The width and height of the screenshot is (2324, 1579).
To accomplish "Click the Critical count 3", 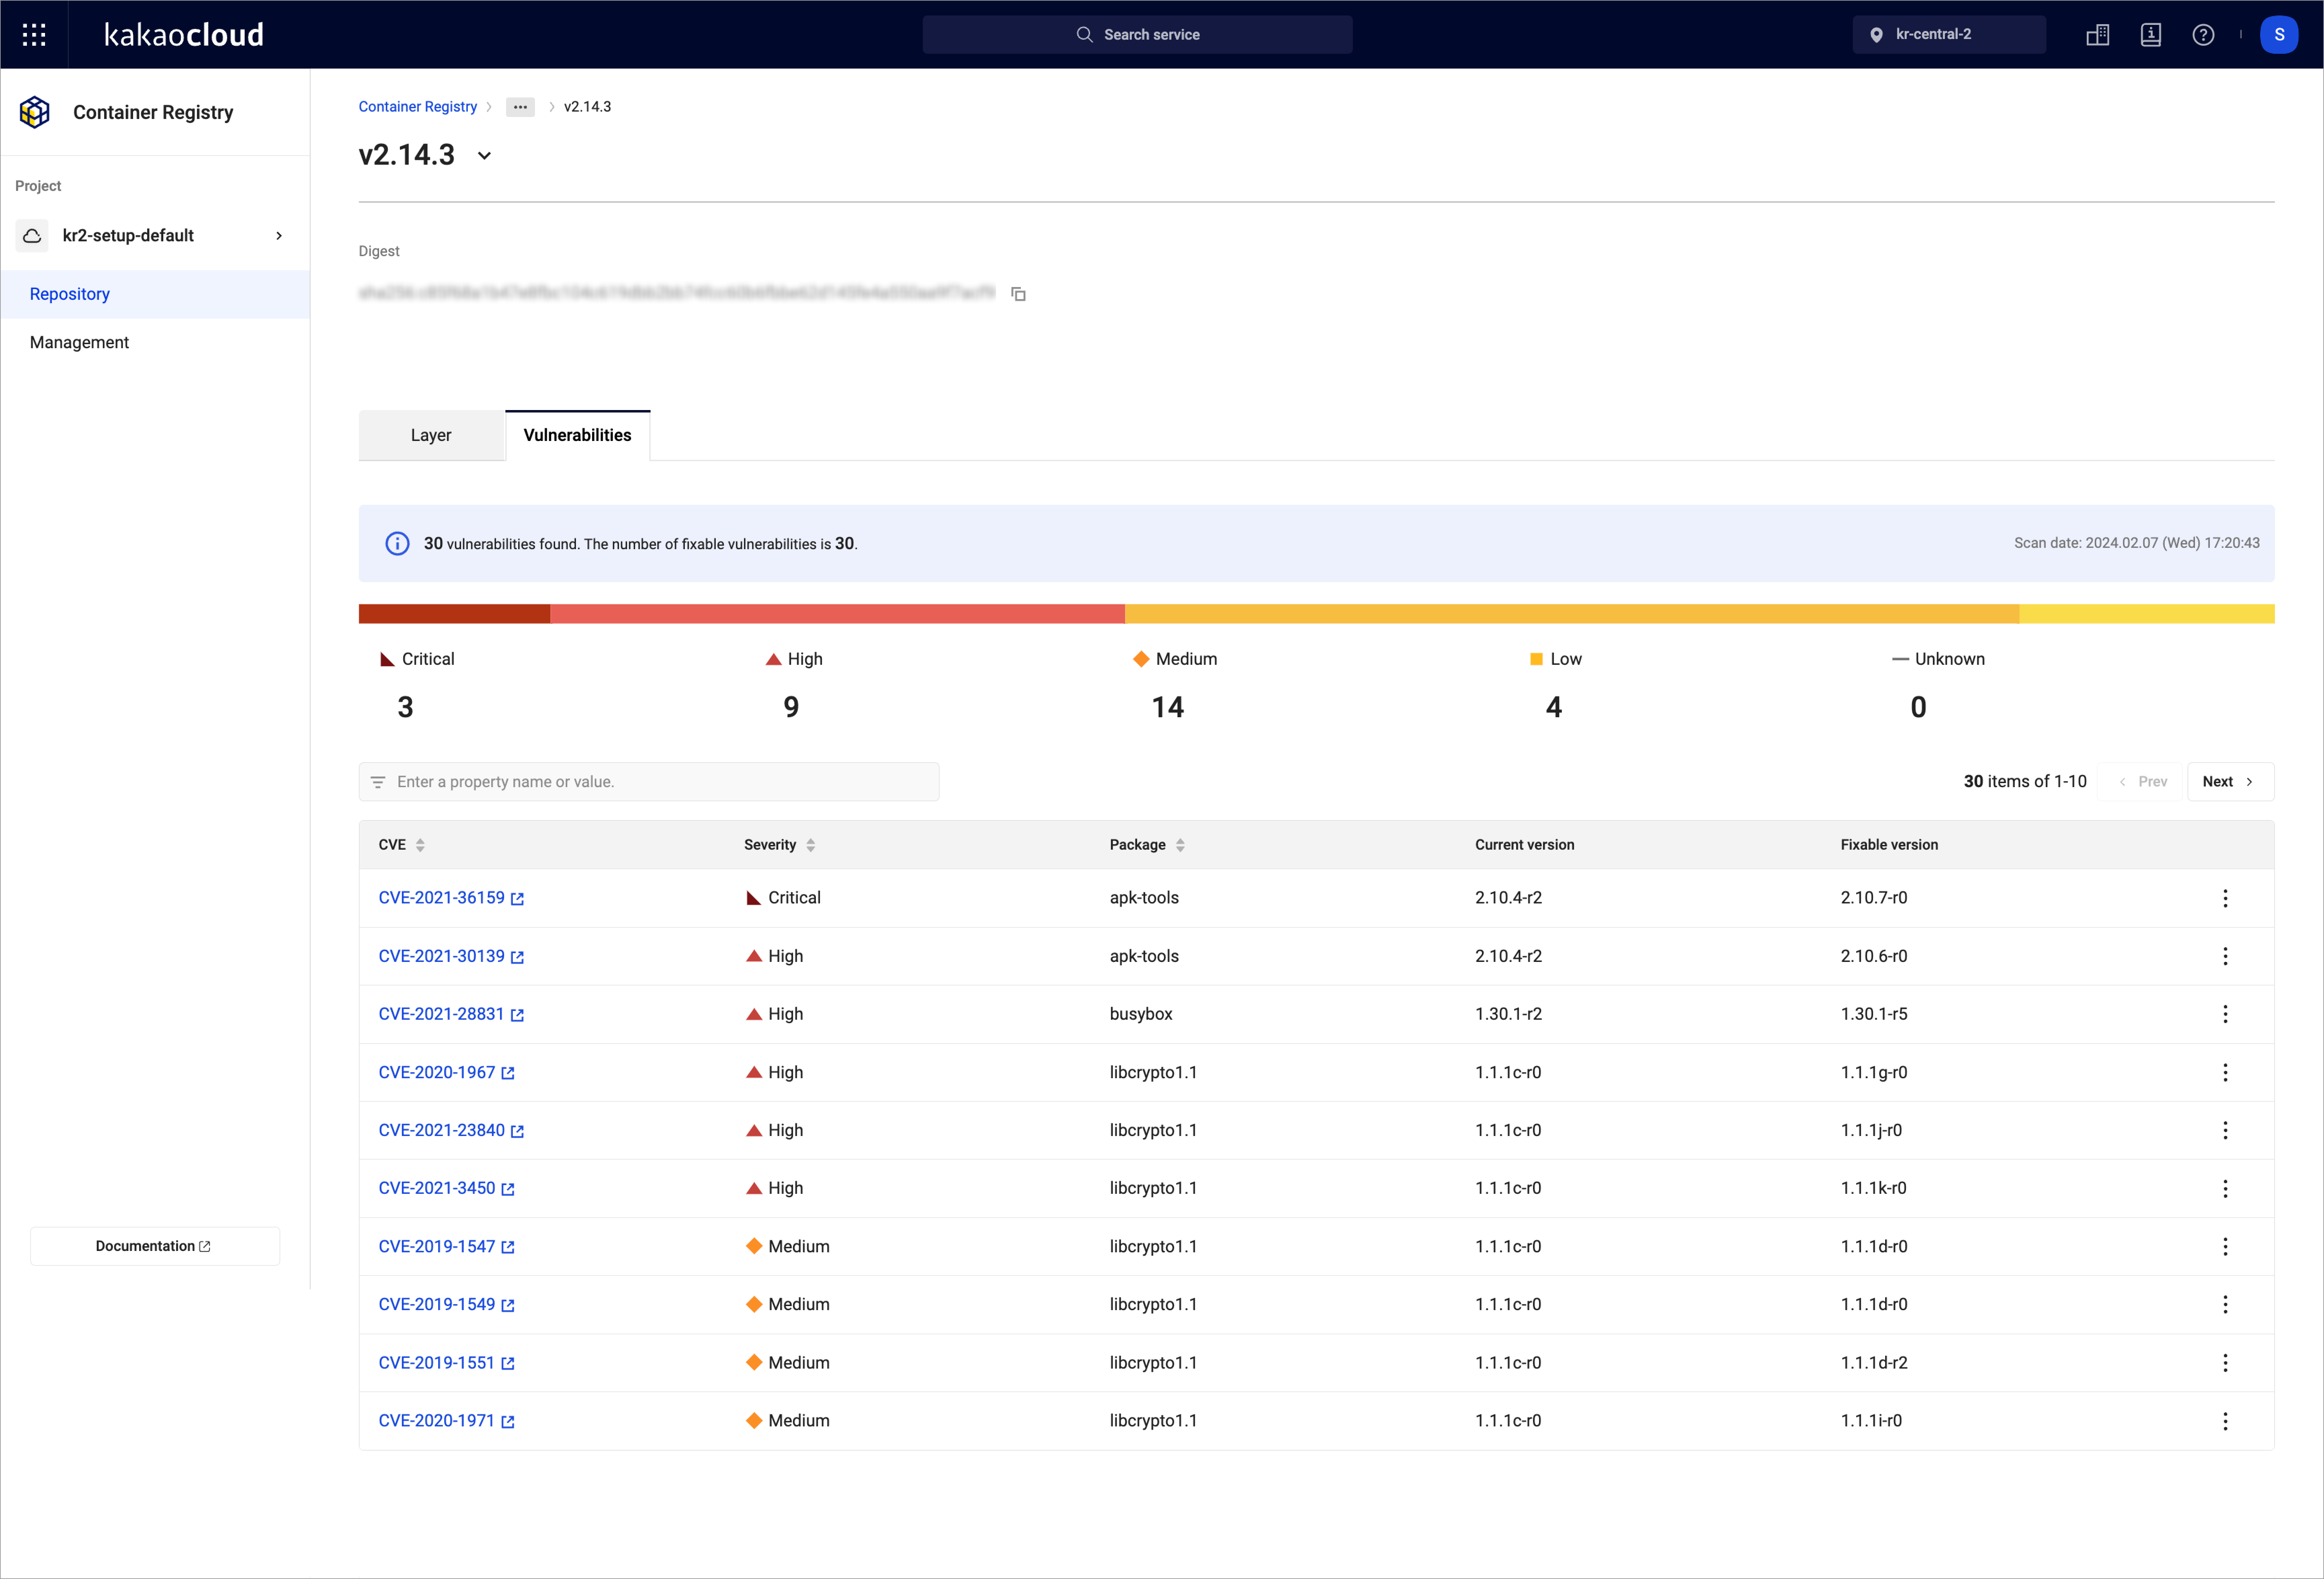I will coord(405,707).
